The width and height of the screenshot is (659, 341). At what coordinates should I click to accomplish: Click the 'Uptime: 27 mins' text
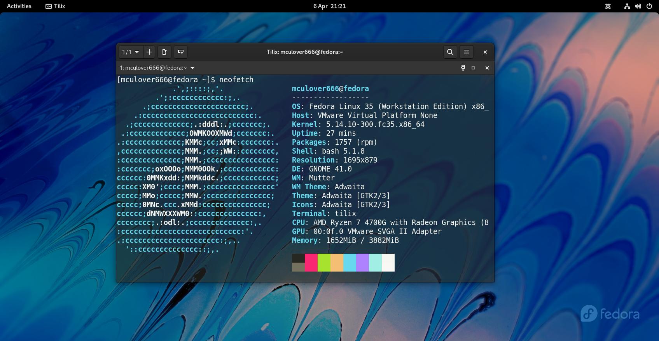pyautogui.click(x=324, y=133)
